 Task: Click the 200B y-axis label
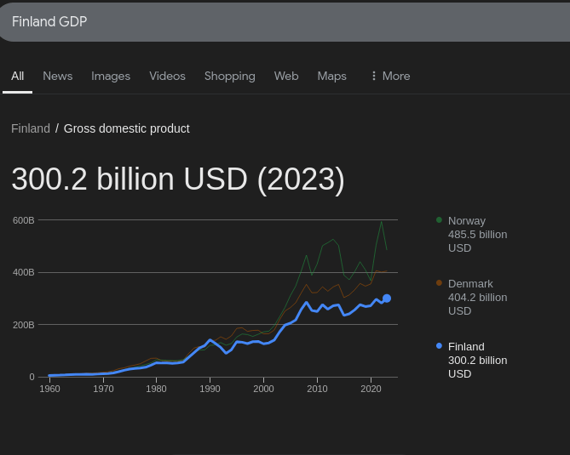coord(23,325)
